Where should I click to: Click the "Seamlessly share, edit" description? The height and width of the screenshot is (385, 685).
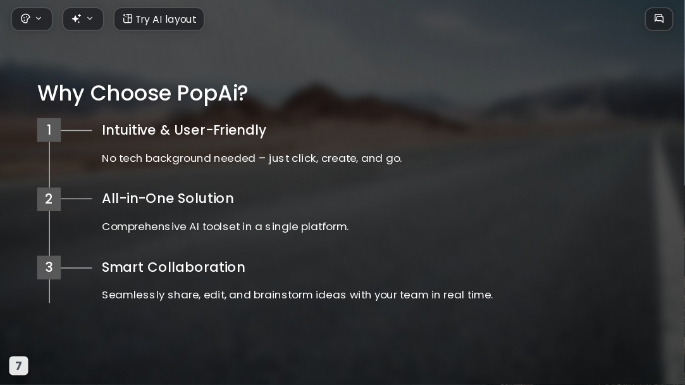[x=297, y=295]
